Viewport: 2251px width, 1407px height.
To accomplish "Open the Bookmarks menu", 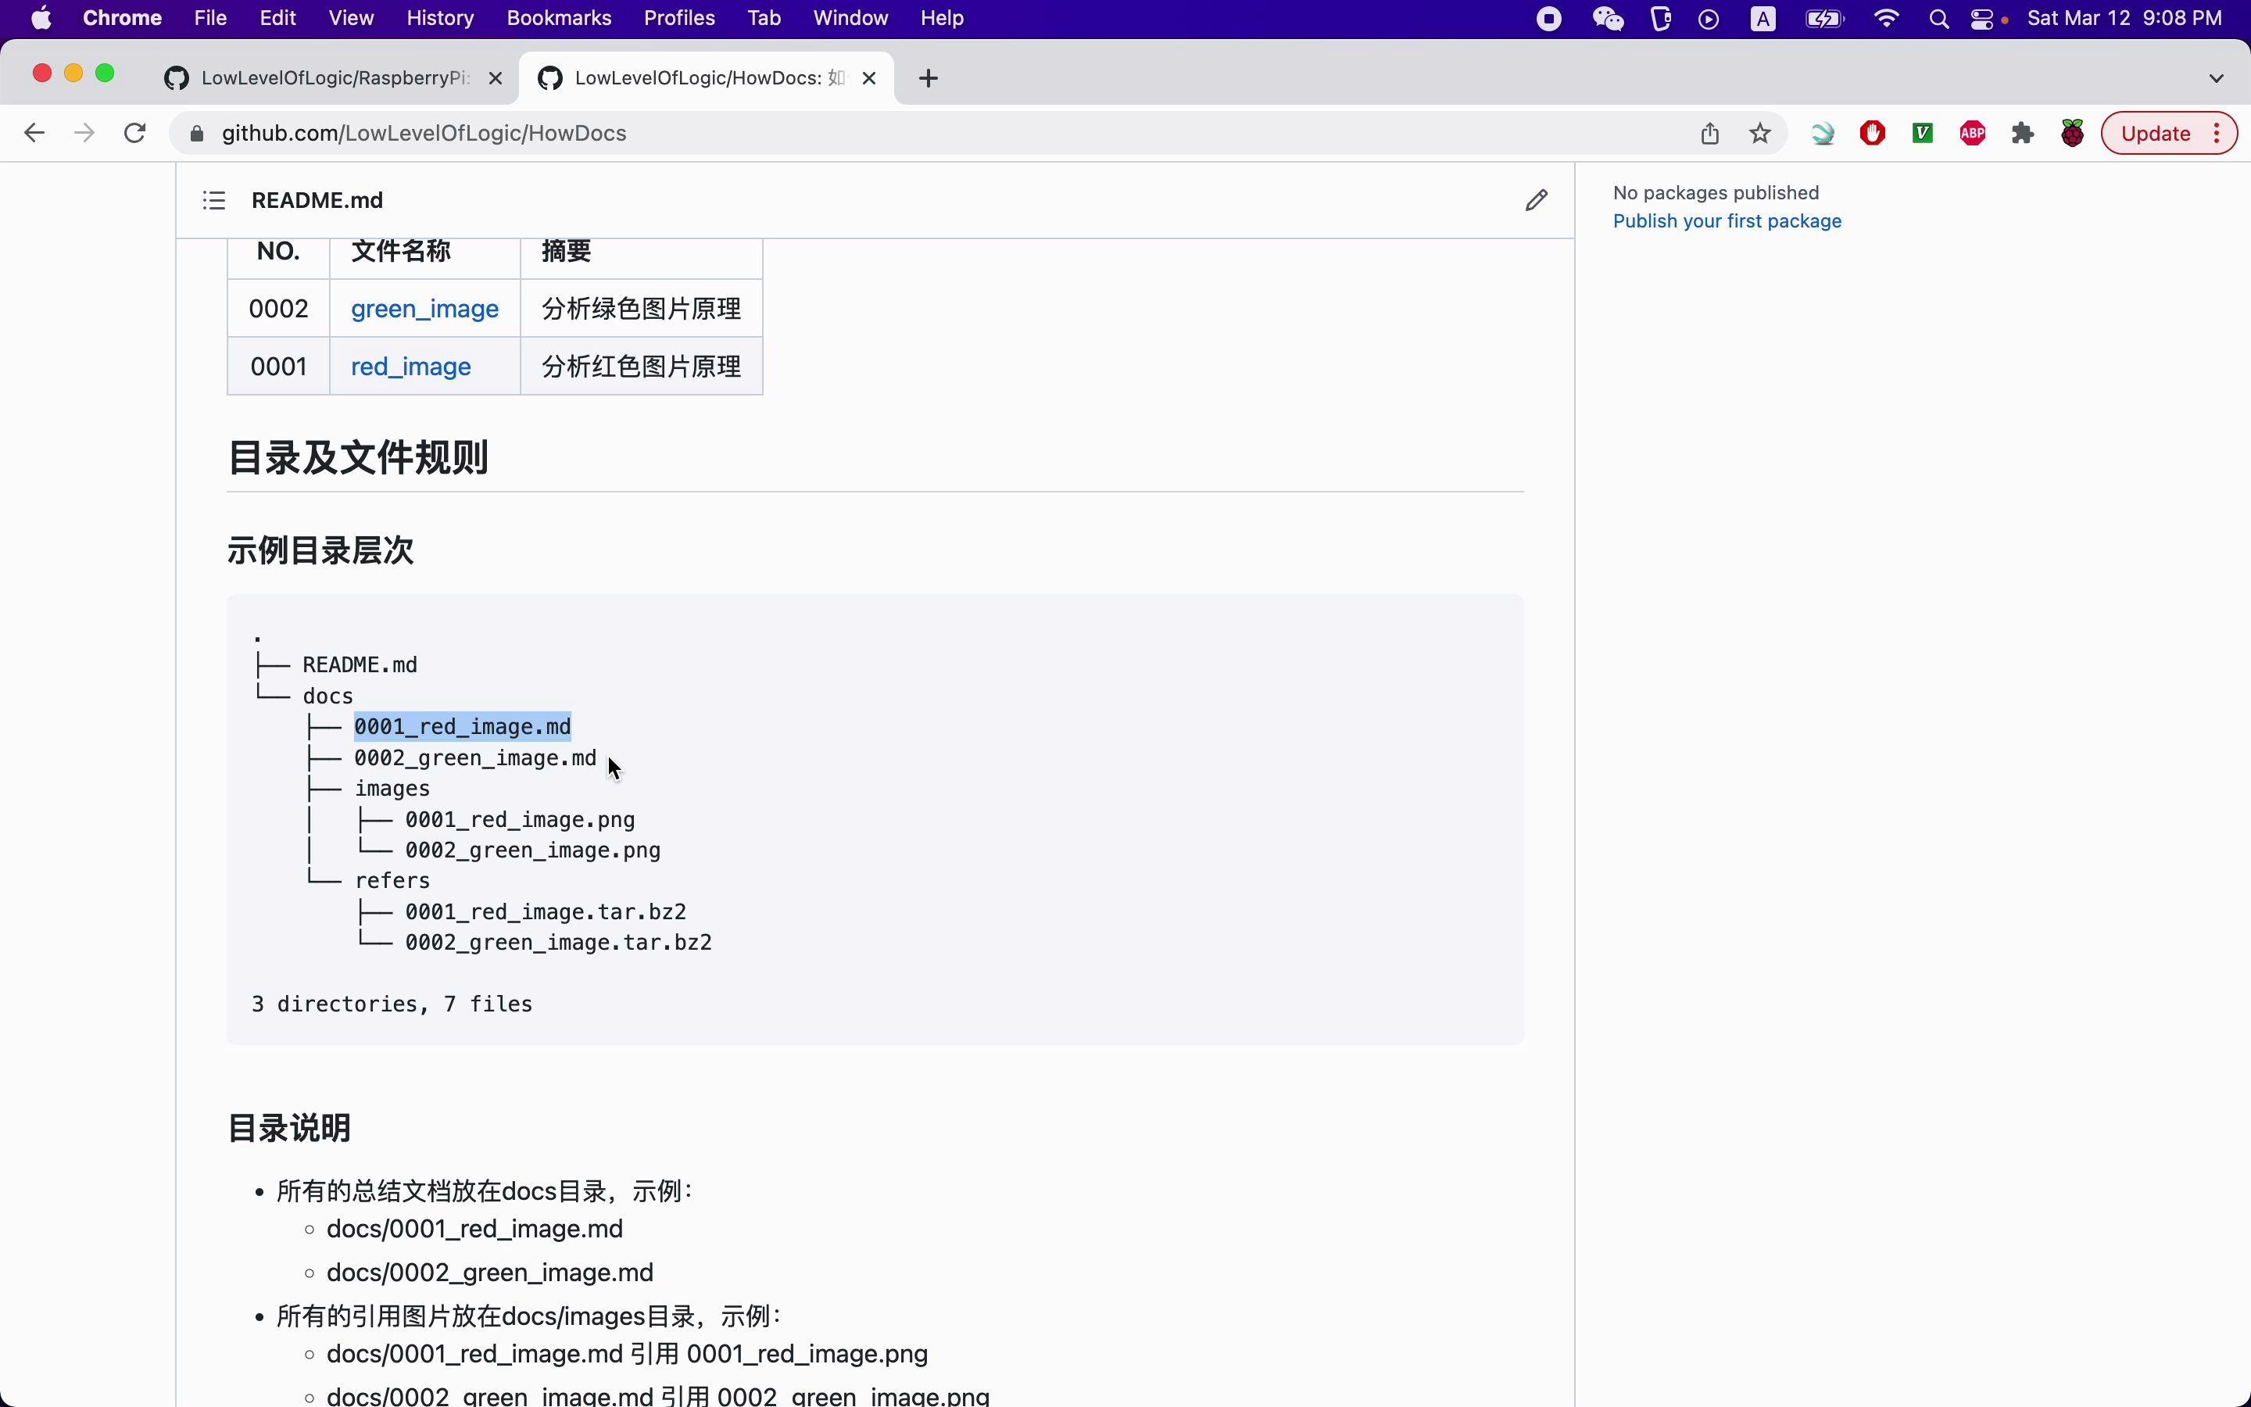I will pyautogui.click(x=558, y=19).
